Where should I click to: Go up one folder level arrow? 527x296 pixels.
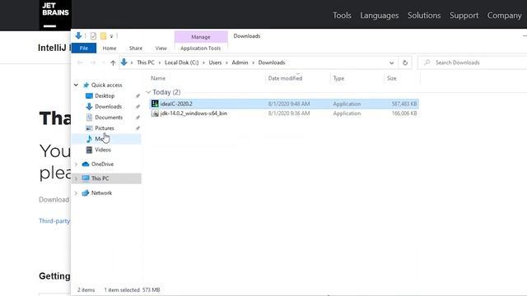(x=113, y=62)
